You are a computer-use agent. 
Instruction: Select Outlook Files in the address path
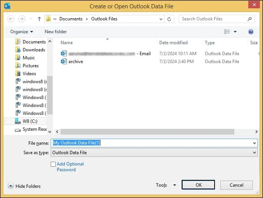pyautogui.click(x=104, y=19)
